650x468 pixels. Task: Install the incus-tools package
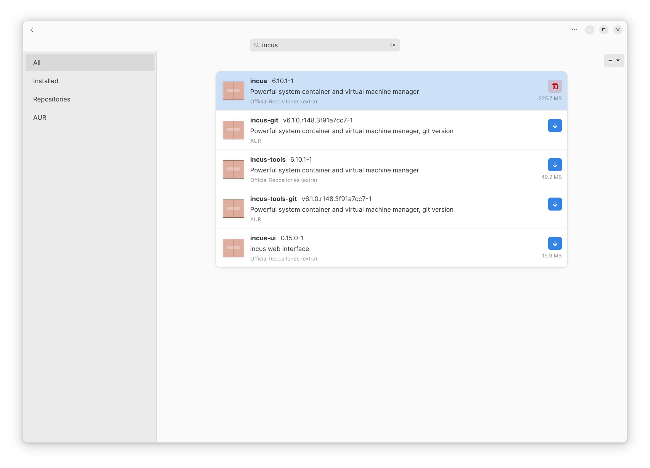555,165
